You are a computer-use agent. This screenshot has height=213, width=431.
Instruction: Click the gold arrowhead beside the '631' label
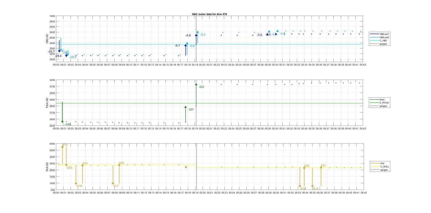point(321,167)
